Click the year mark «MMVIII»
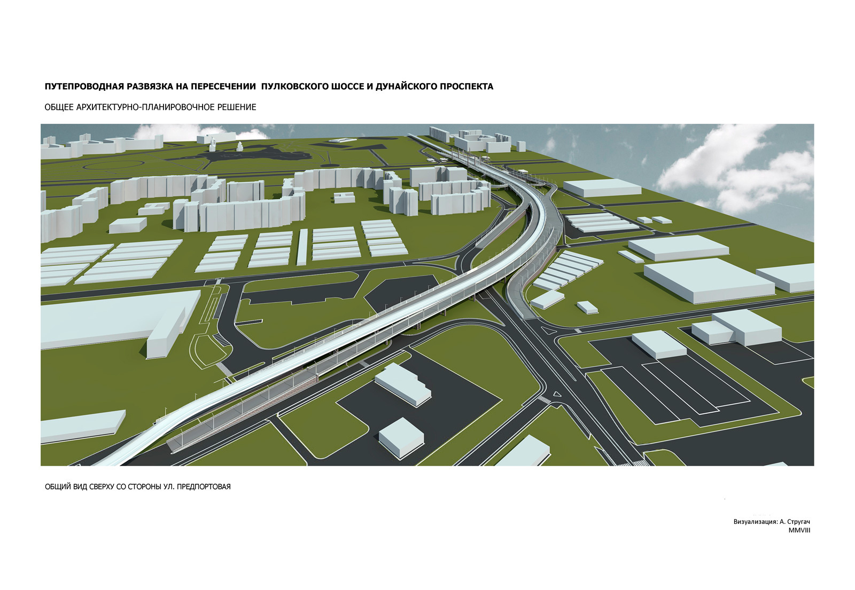The height and width of the screenshot is (590, 855). coord(799,530)
